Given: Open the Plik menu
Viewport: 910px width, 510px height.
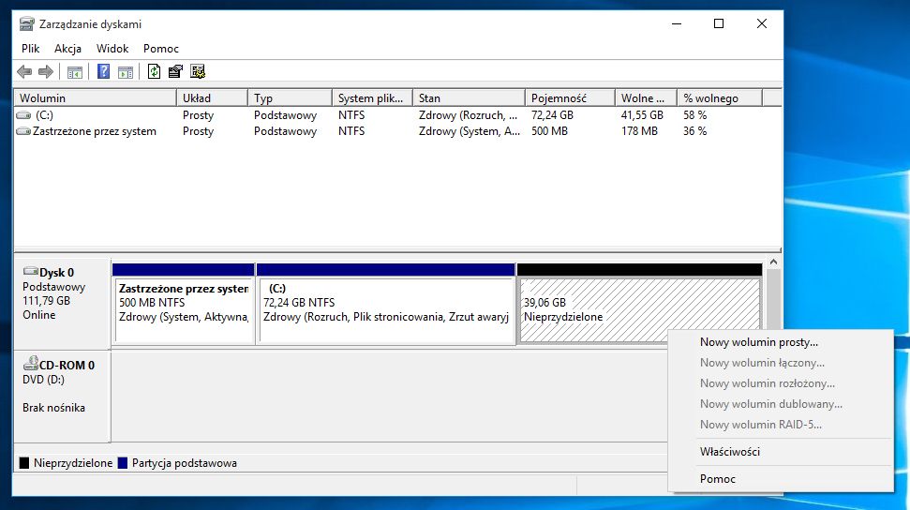Looking at the screenshot, I should coord(31,49).
